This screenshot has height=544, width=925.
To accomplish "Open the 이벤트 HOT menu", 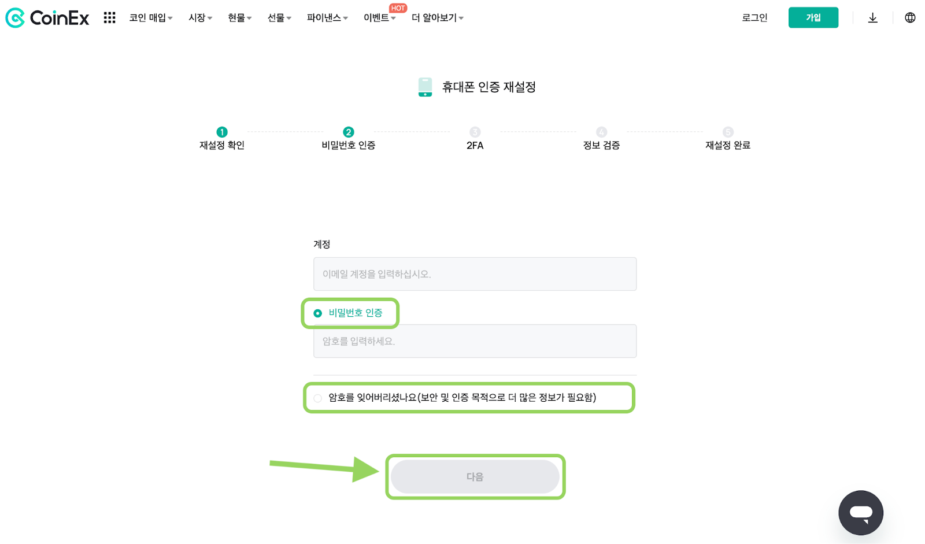I will (380, 18).
